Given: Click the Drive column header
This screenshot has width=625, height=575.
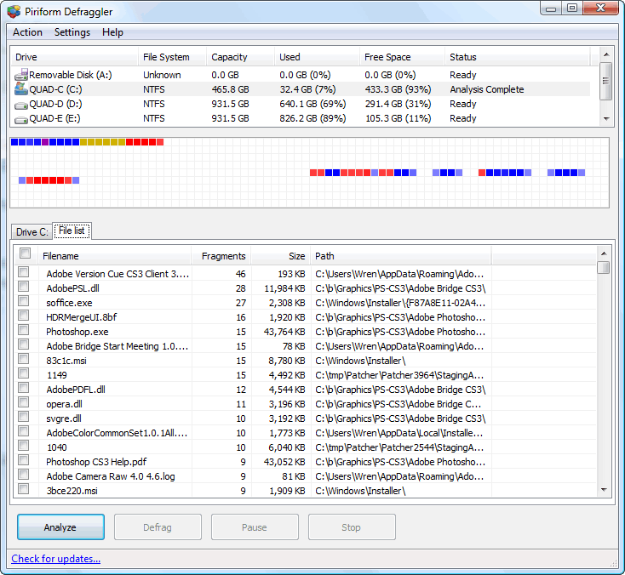Looking at the screenshot, I should 75,57.
